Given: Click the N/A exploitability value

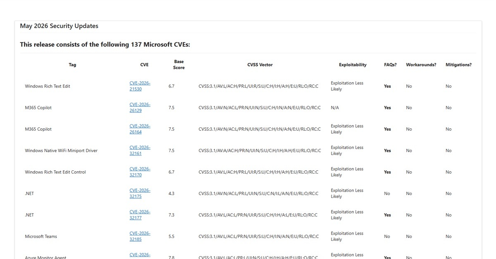Looking at the screenshot, I should coord(335,108).
